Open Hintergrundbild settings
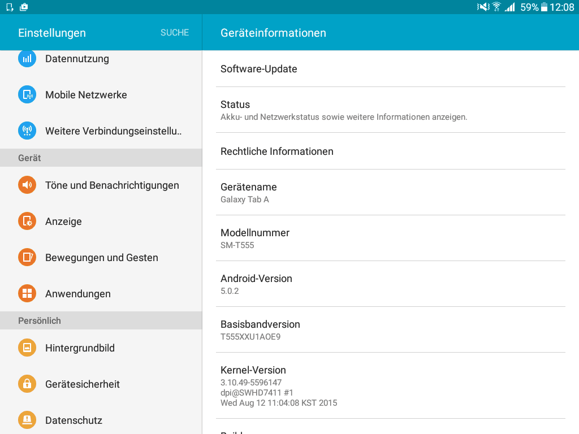The width and height of the screenshot is (579, 434). pyautogui.click(x=101, y=348)
